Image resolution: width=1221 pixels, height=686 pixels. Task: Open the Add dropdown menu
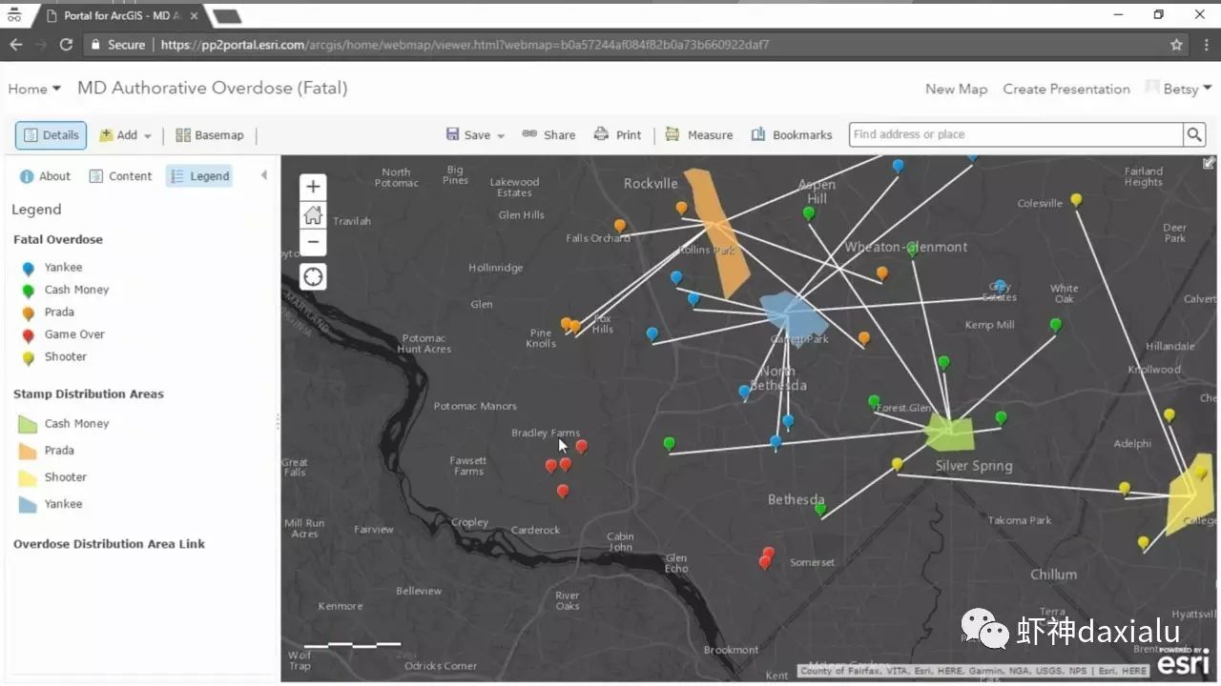tap(125, 135)
